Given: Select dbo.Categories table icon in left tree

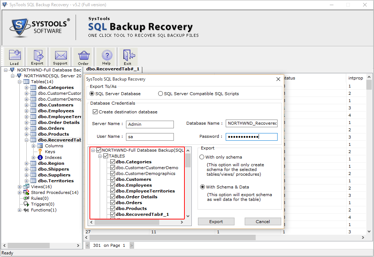Looking at the screenshot, I should (x=33, y=87).
